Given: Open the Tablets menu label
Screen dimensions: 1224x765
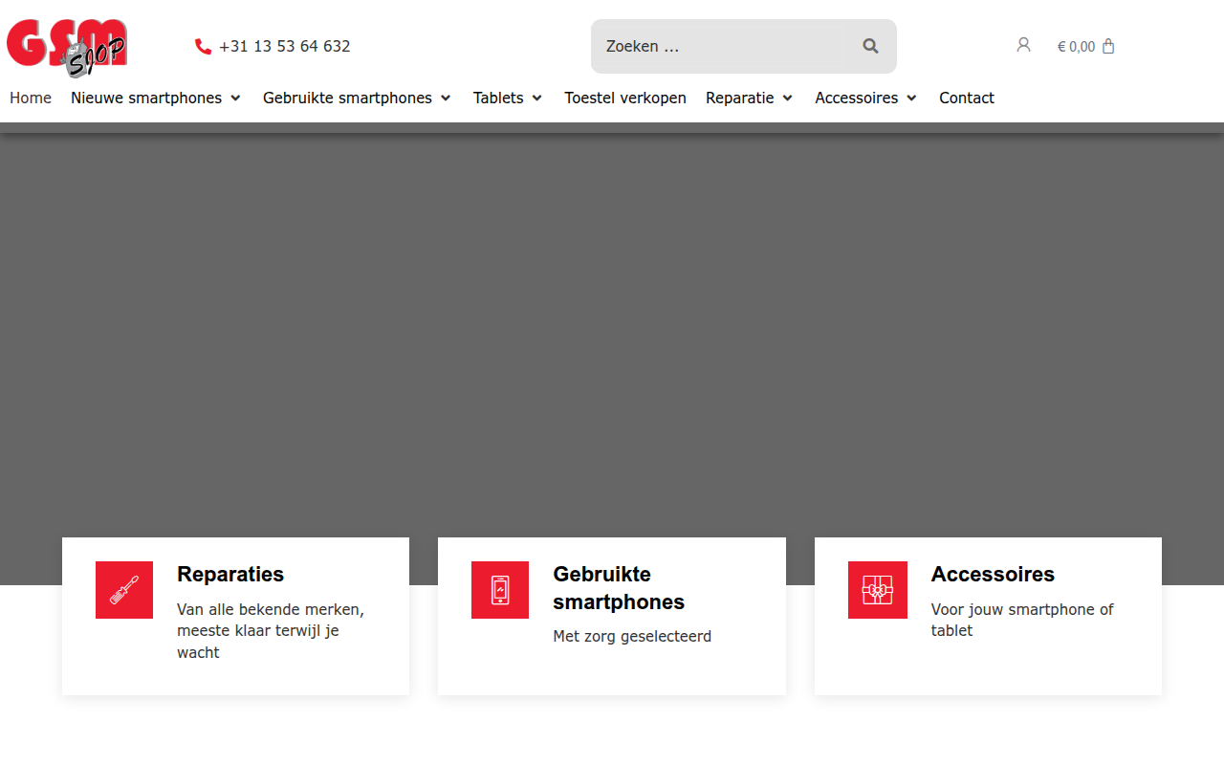Looking at the screenshot, I should (498, 98).
